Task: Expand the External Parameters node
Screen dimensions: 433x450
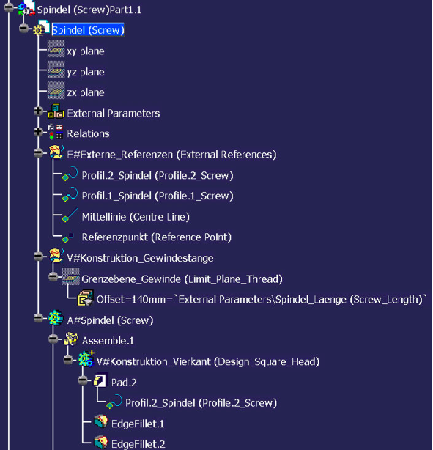Action: (38, 111)
